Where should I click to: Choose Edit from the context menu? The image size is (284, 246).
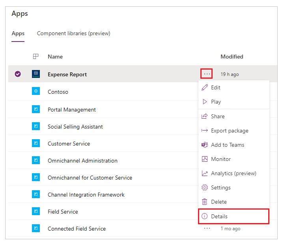click(x=234, y=87)
